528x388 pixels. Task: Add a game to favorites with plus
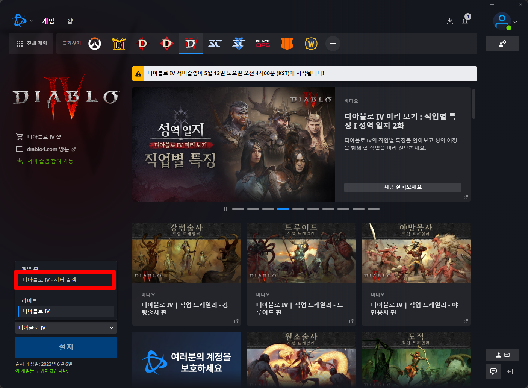(x=333, y=44)
